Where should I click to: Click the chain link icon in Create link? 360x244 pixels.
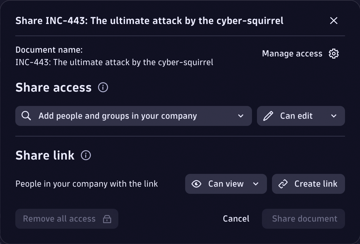point(283,184)
